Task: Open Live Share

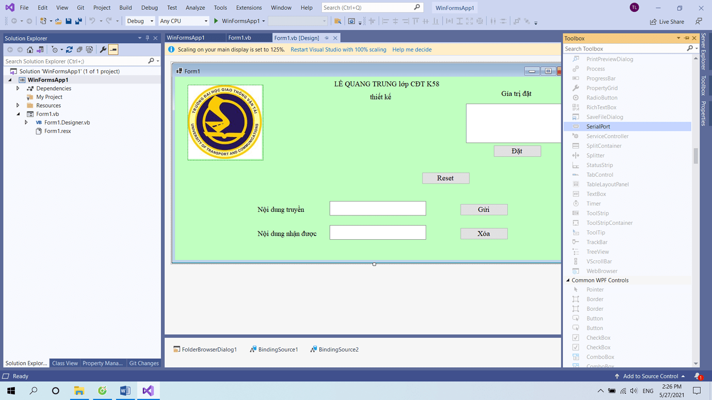Action: pos(667,21)
